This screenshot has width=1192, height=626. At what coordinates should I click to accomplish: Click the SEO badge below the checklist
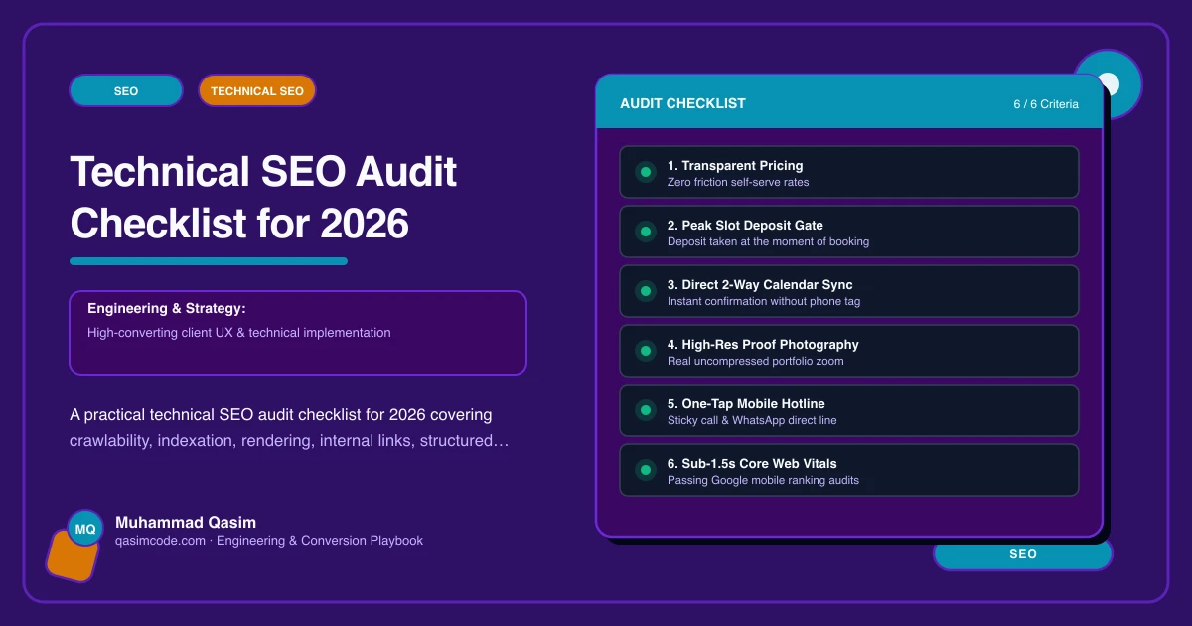click(1023, 554)
